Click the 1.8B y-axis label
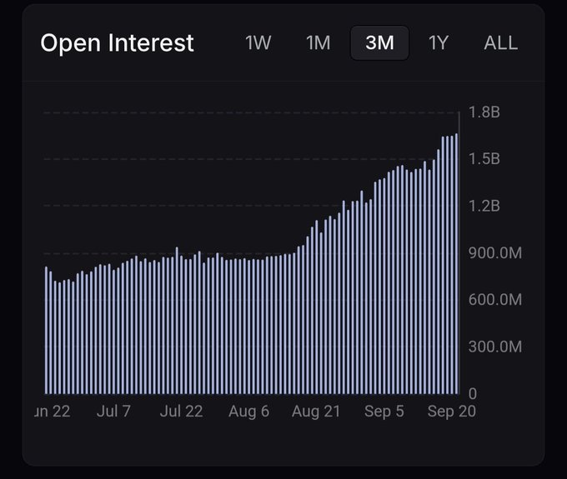 484,112
